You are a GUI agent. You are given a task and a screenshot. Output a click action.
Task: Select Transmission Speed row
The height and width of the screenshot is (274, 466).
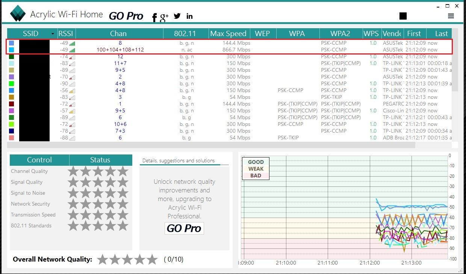71,215
